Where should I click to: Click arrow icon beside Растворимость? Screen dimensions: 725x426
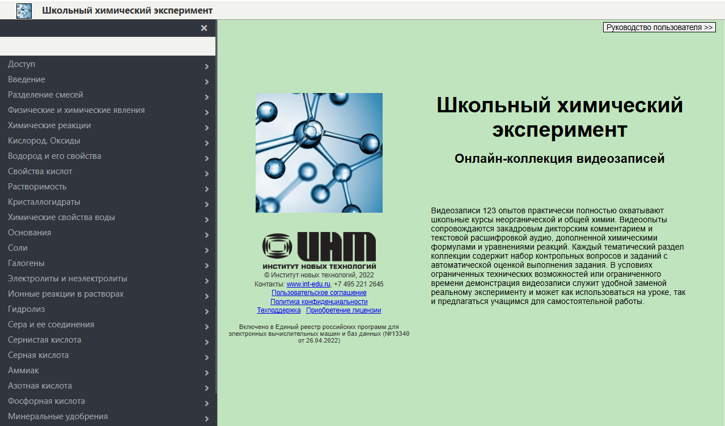click(206, 189)
